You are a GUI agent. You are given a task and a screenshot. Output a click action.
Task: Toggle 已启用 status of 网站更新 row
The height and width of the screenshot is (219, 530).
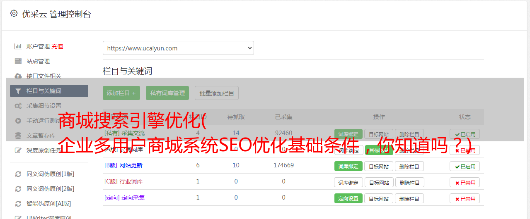[465, 166]
